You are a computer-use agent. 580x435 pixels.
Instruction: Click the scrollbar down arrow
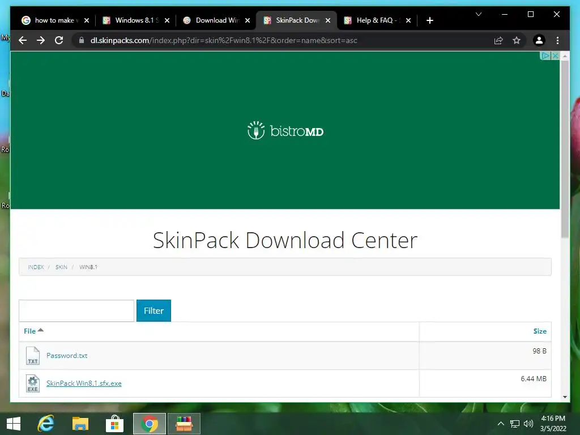(565, 397)
